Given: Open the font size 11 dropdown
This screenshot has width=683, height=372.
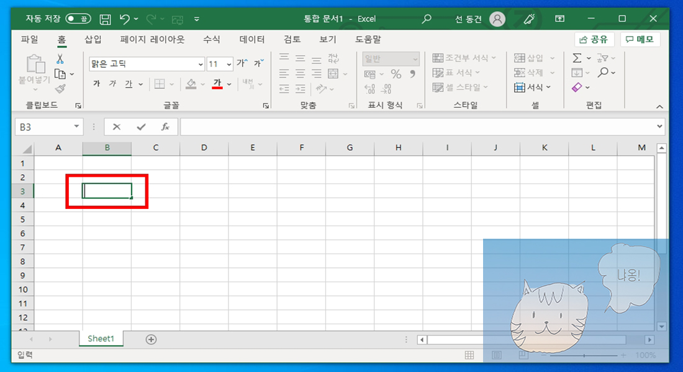Looking at the screenshot, I should pos(228,64).
